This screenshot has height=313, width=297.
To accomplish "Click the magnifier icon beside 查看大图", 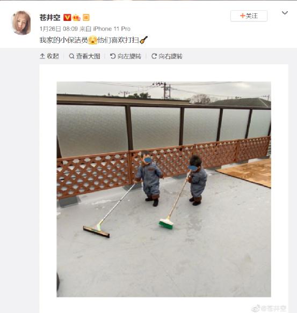I will tap(71, 56).
